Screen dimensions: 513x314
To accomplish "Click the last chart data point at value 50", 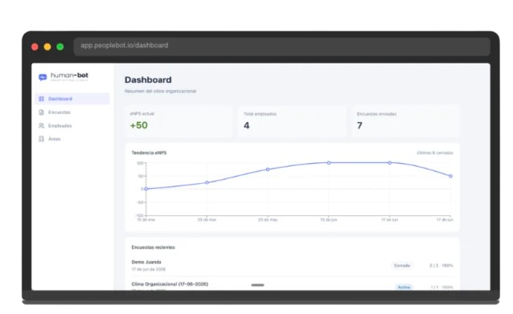I will coord(450,176).
